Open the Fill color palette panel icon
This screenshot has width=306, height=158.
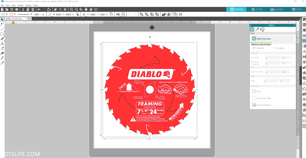pos(304,30)
